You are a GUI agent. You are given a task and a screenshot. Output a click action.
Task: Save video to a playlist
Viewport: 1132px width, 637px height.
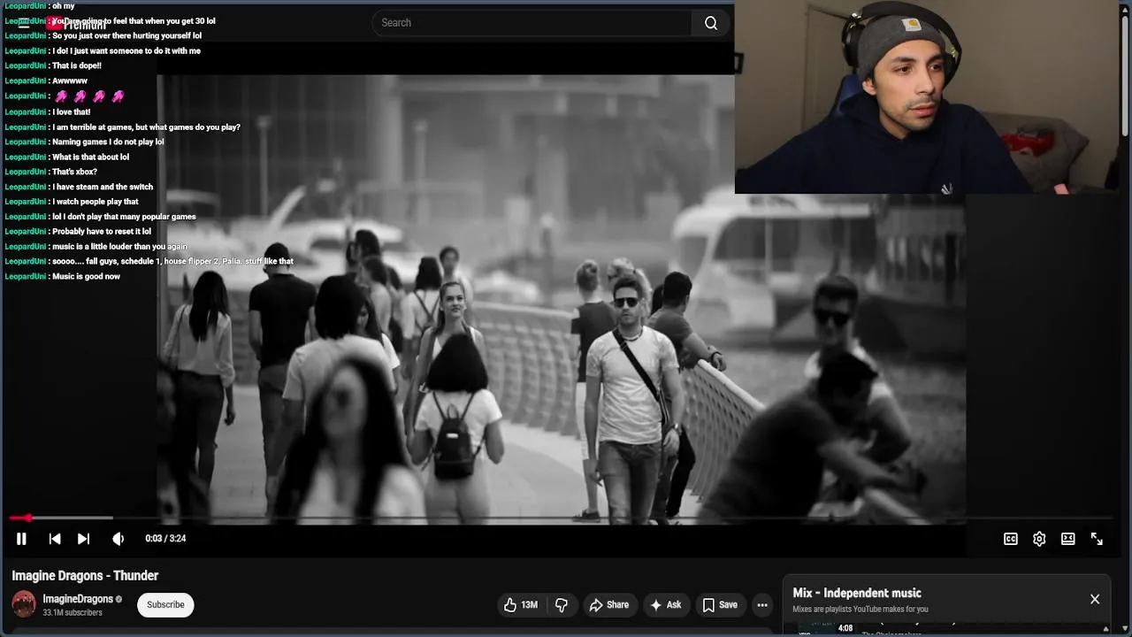pos(720,605)
